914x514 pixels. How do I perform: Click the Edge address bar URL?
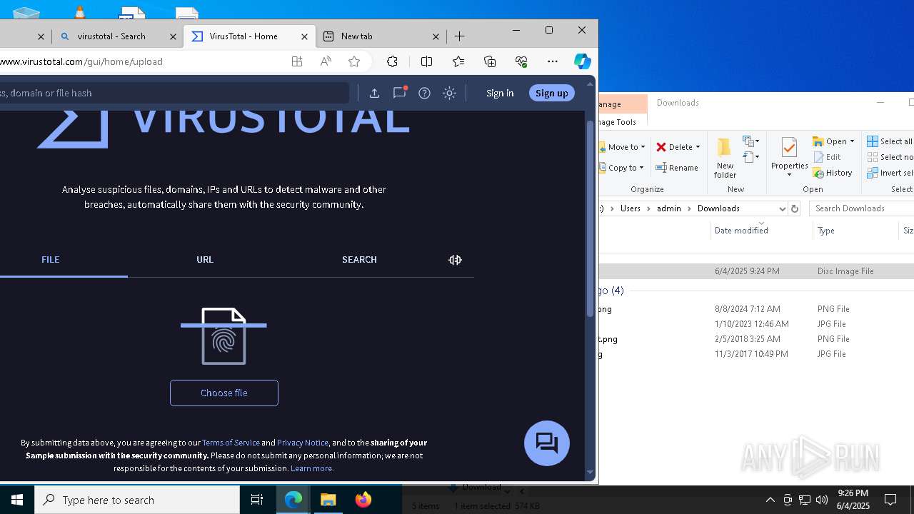tap(81, 61)
